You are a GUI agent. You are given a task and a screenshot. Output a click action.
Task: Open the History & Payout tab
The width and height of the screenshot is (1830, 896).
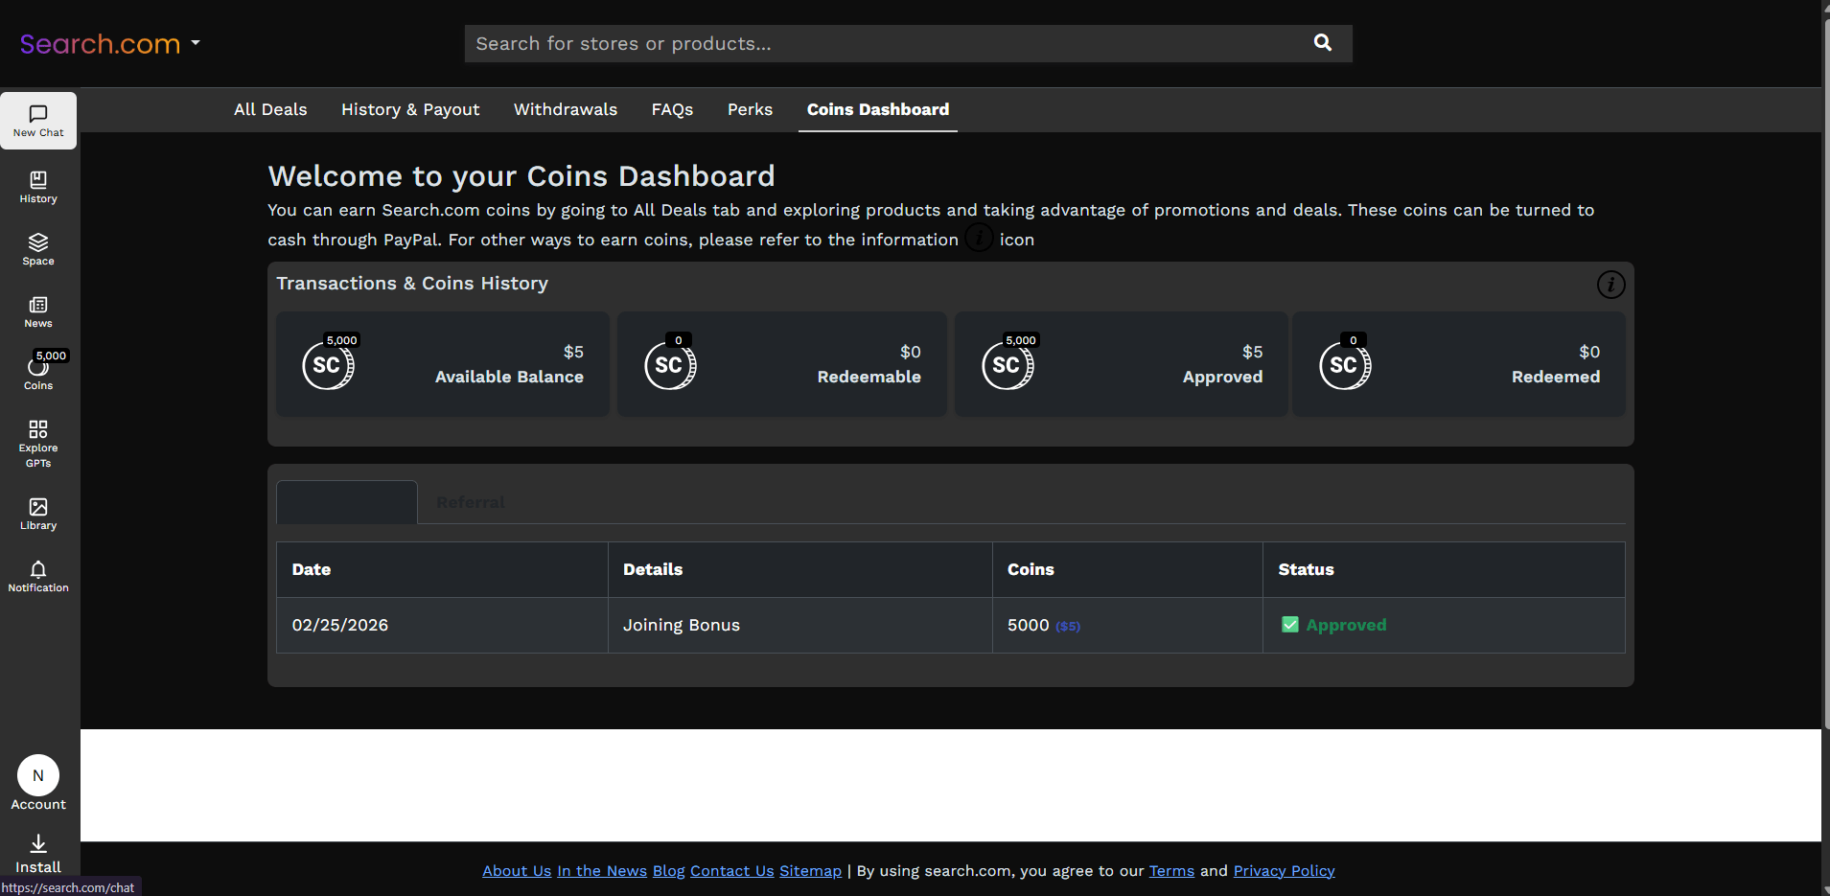(410, 109)
